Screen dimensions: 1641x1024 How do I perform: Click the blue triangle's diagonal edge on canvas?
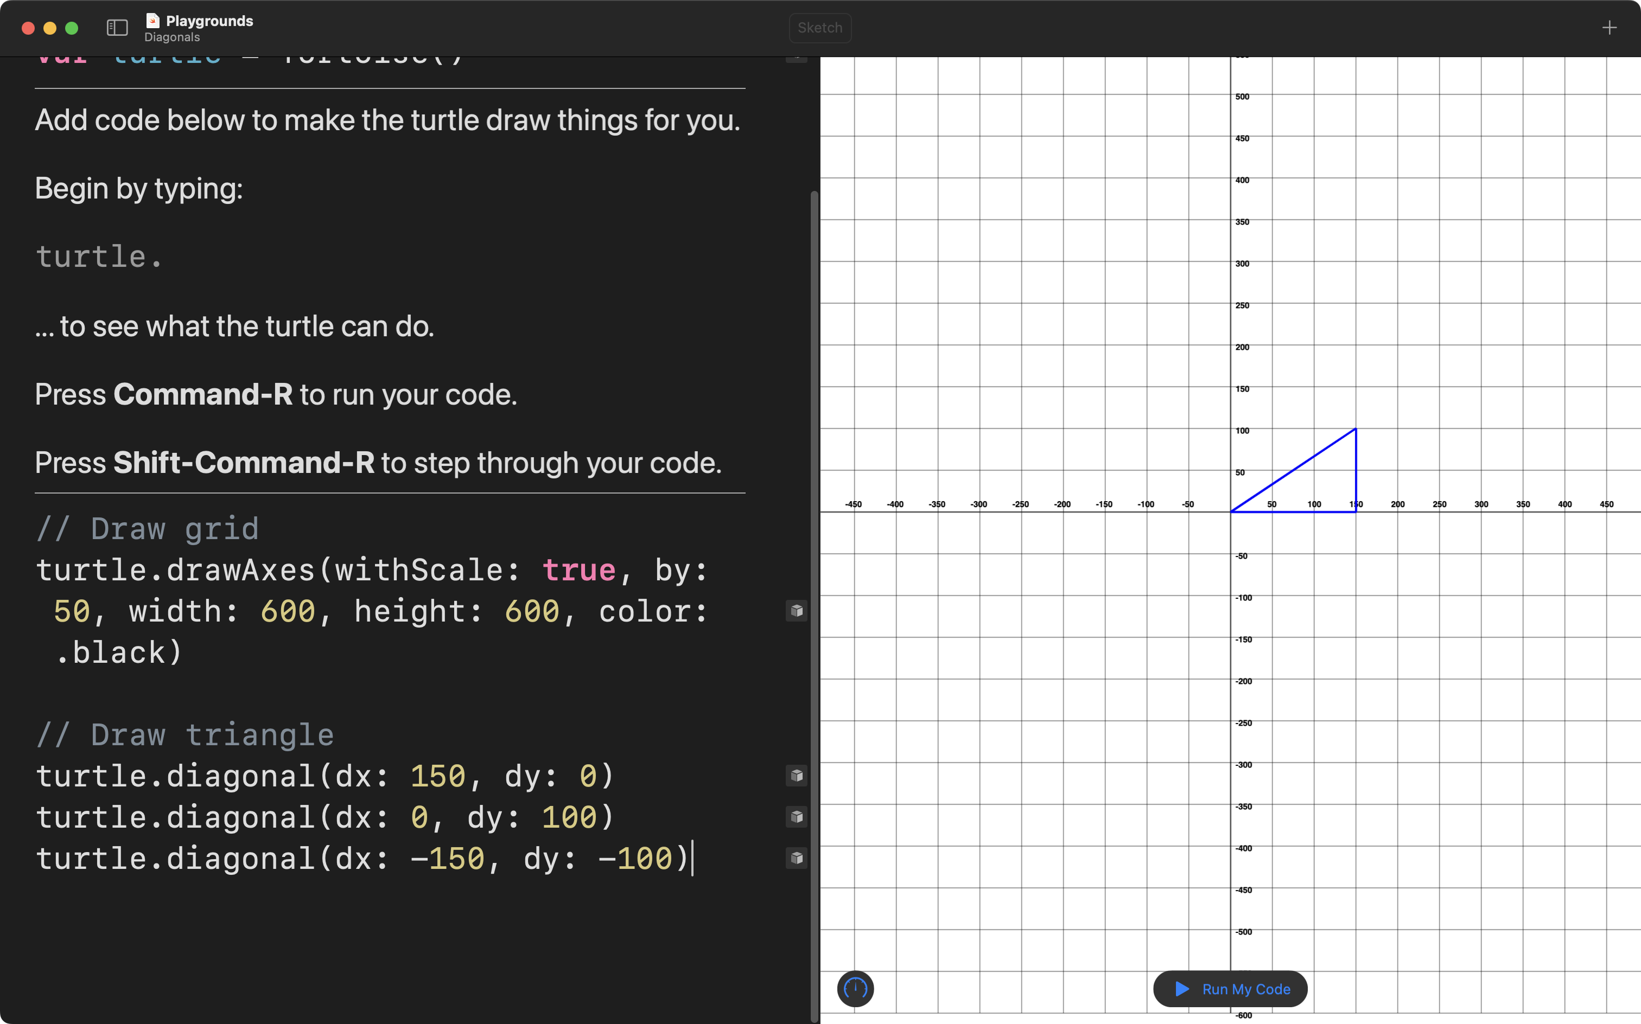[1293, 471]
